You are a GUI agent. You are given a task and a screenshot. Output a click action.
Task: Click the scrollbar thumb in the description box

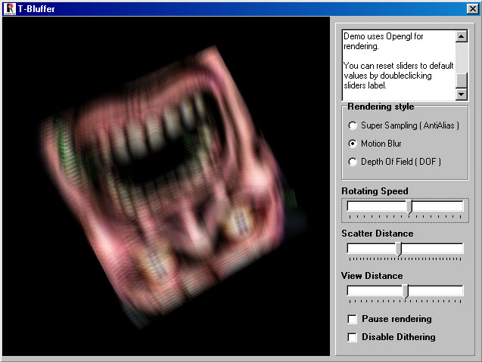click(462, 80)
